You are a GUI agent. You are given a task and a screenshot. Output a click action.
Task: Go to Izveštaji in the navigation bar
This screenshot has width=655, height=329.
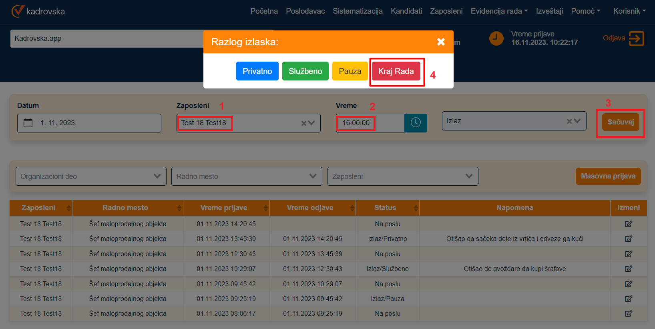(x=549, y=11)
